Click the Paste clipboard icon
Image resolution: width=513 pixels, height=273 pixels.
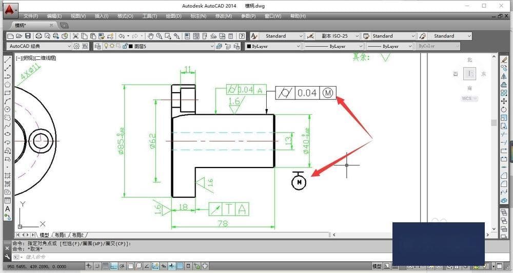point(93,36)
